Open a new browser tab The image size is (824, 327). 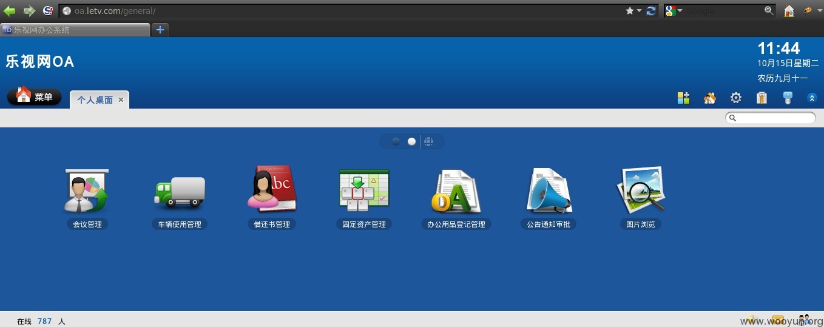160,30
